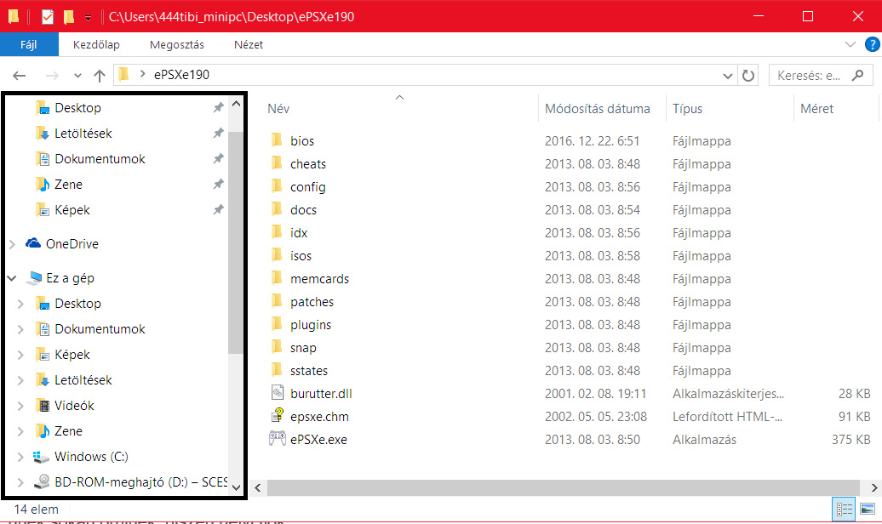
Task: Click pin icon beside quick access Zene
Action: tap(218, 184)
